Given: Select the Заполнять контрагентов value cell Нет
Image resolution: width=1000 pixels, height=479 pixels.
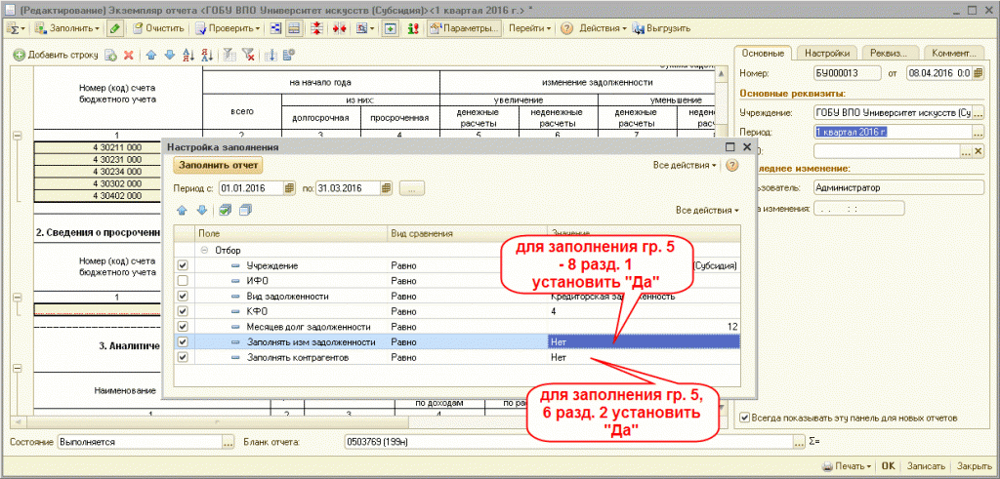Looking at the screenshot, I should [642, 357].
